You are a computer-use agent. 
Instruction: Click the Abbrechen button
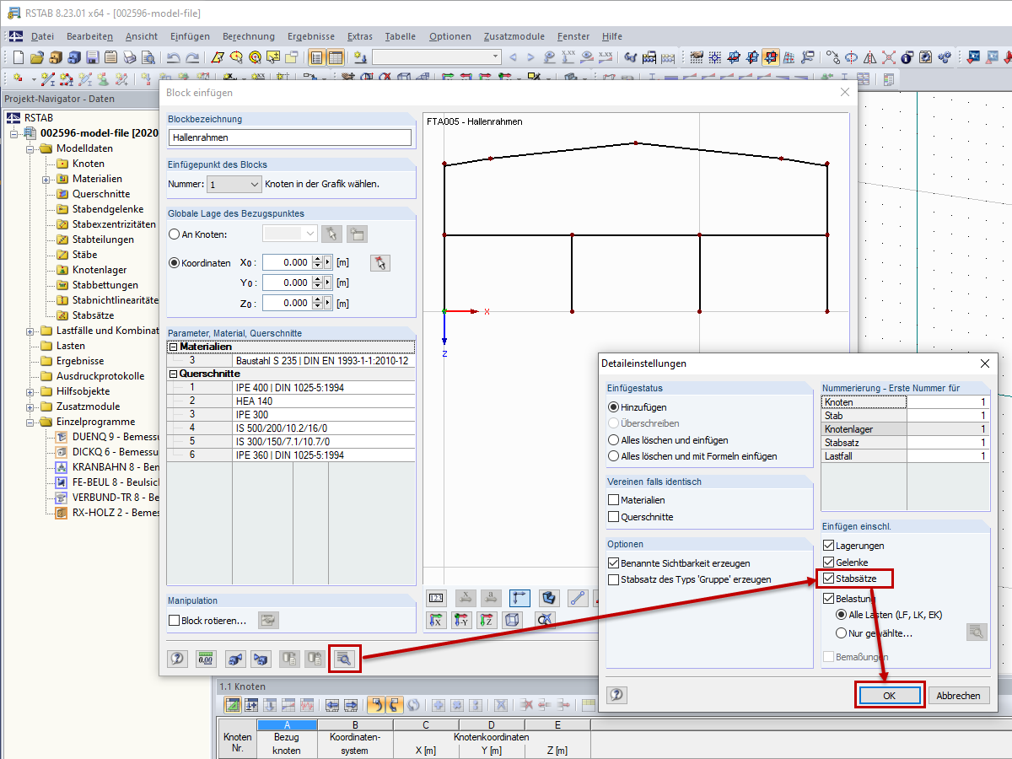[x=959, y=696]
